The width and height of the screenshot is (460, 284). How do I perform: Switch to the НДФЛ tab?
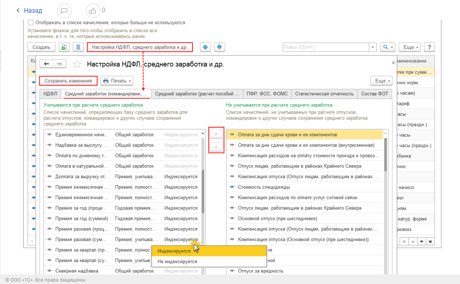[x=50, y=94]
